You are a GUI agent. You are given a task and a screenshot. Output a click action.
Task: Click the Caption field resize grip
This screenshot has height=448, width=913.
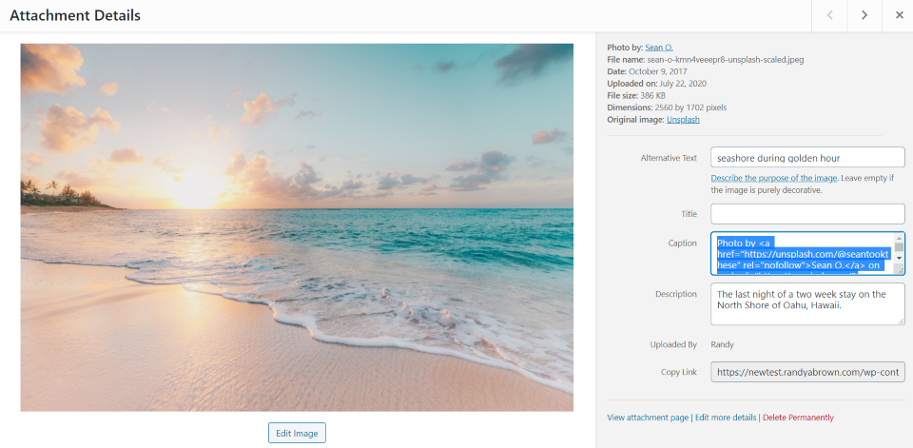901,270
